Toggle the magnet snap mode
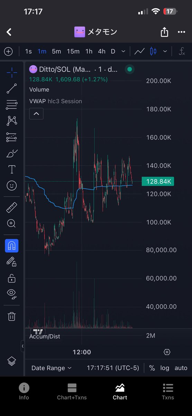The width and height of the screenshot is (192, 416). pyautogui.click(x=12, y=245)
